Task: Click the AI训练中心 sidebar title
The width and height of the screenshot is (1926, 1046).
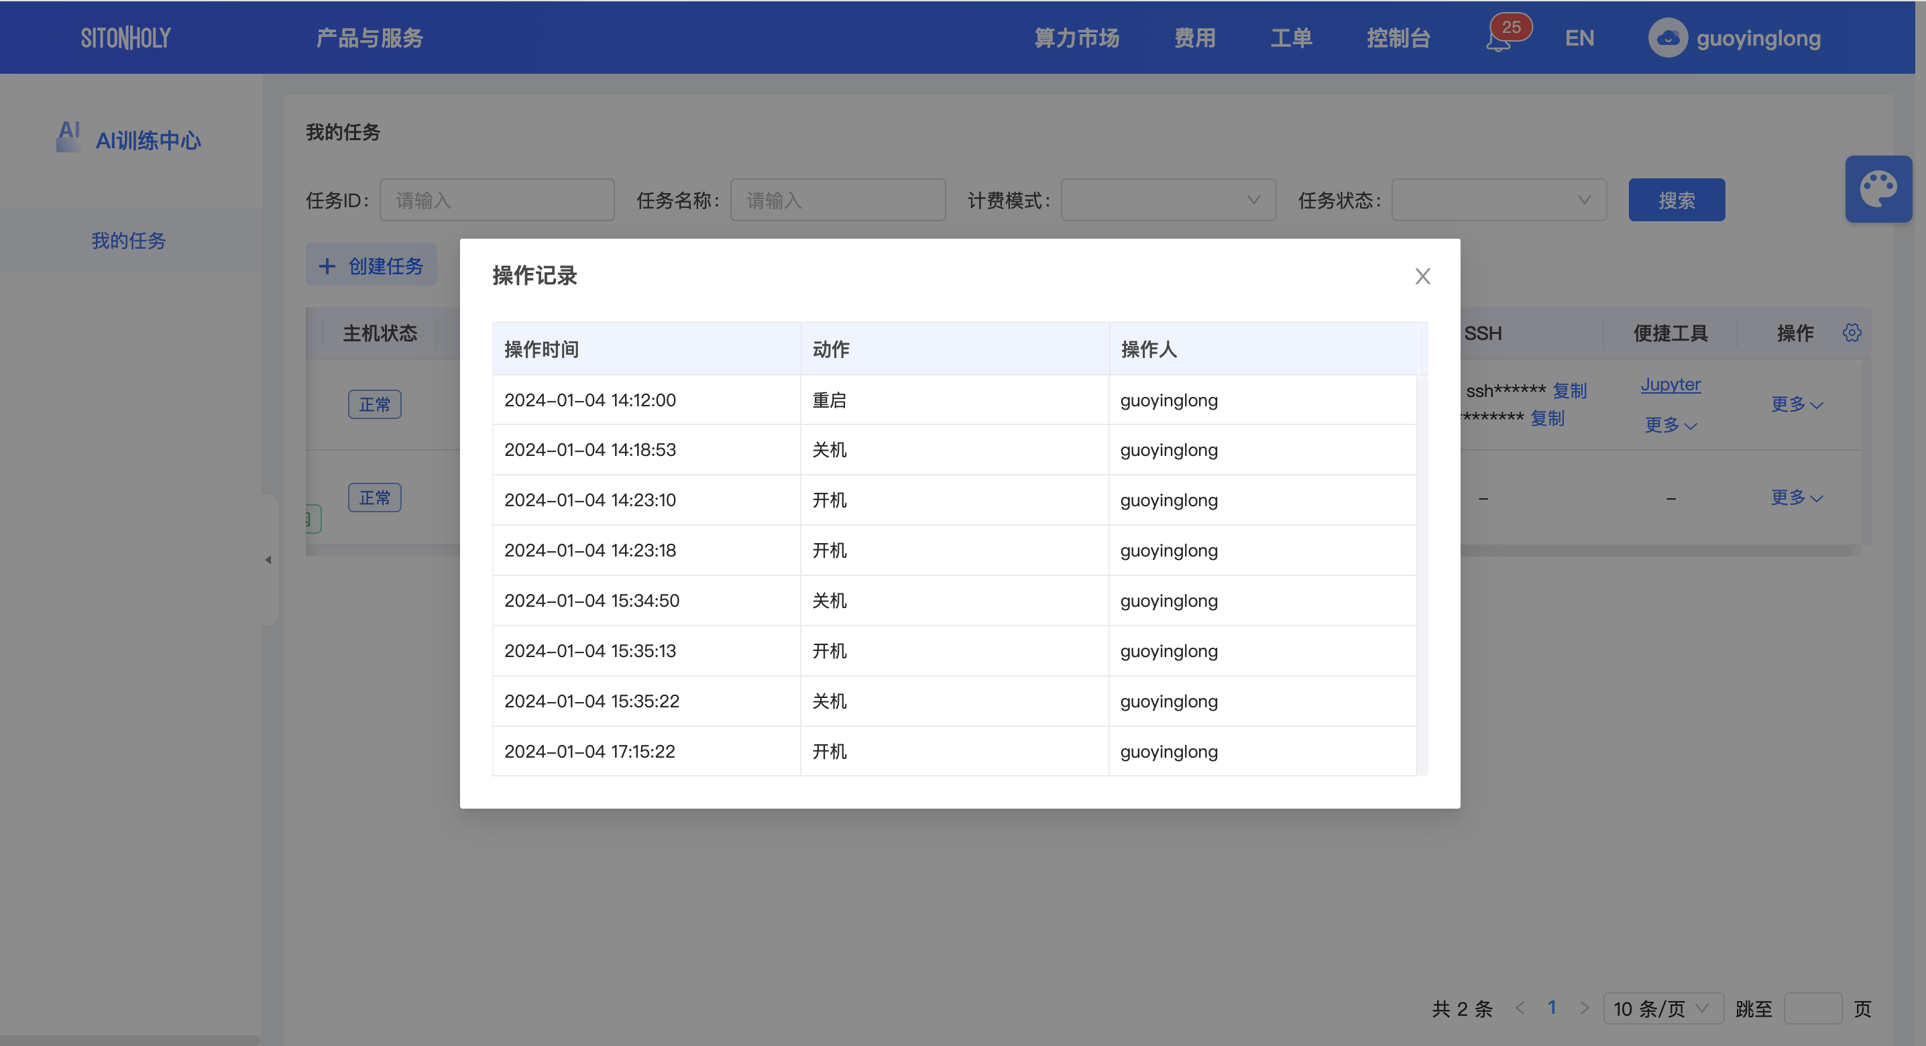Action: point(148,141)
